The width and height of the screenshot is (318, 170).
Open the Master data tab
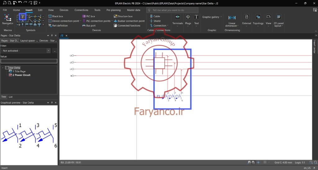(x=134, y=10)
